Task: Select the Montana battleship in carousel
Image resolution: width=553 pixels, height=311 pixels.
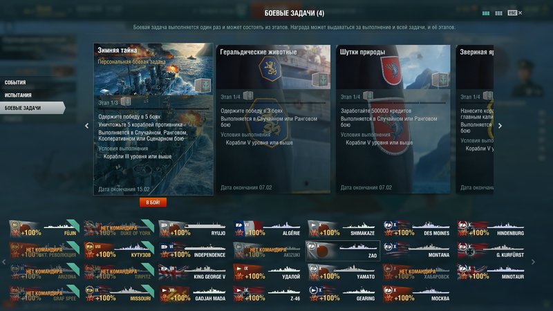Action: 417,251
